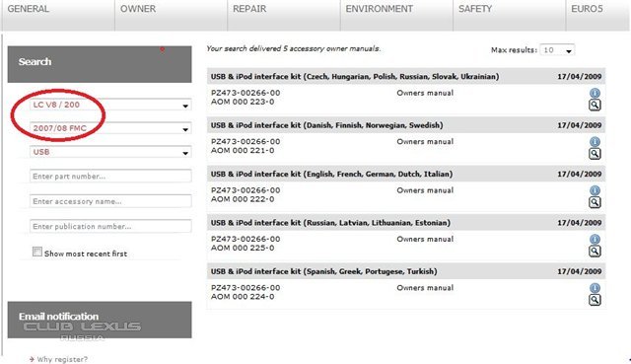Click magnifier icon for AOM 000 223-0 manual
Image resolution: width=631 pixels, height=364 pixels.
pyautogui.click(x=595, y=106)
